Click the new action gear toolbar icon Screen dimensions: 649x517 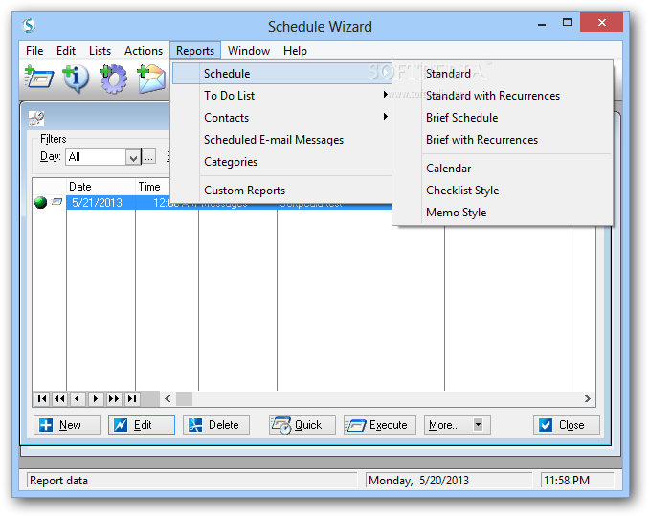pyautogui.click(x=113, y=79)
